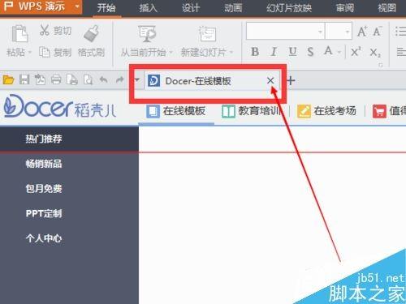The height and width of the screenshot is (304, 406).
Task: Redo the last action
Action: [119, 79]
